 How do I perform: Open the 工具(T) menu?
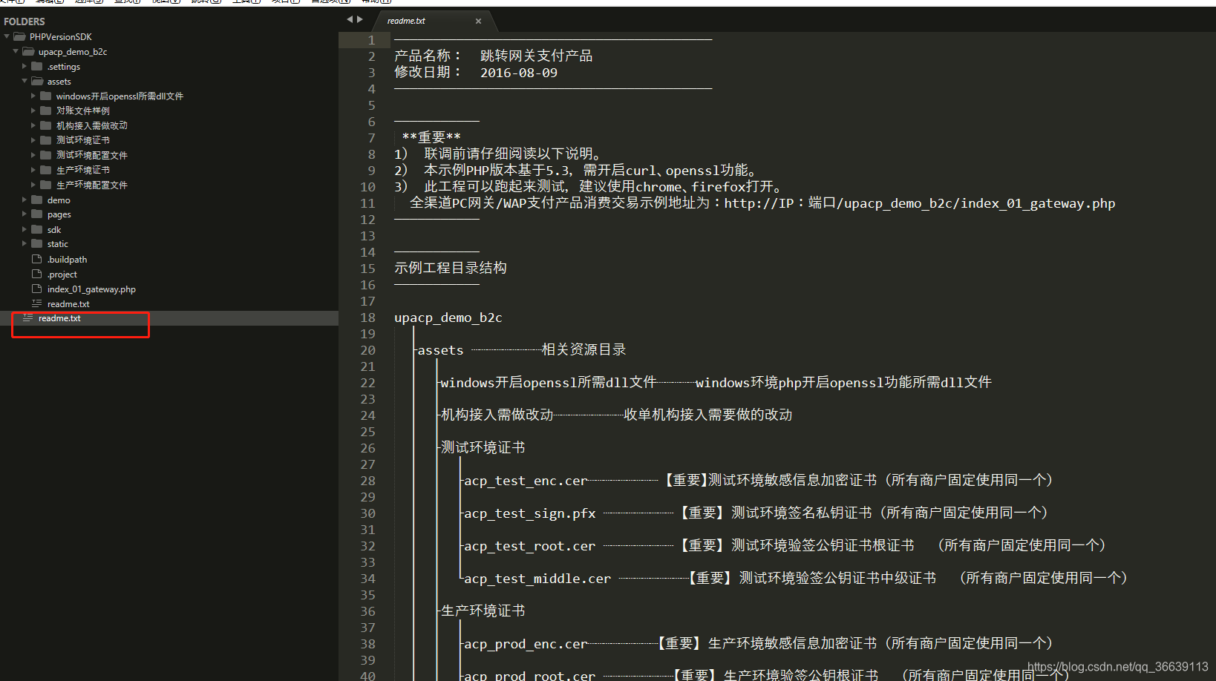pyautogui.click(x=245, y=2)
